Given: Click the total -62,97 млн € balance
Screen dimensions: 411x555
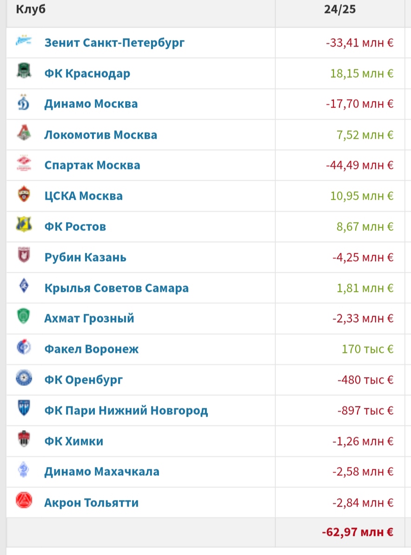Looking at the screenshot, I should (357, 532).
